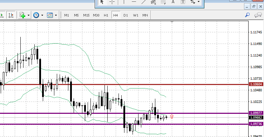The image size is (264, 137).
Task: Switch chart to M15 timeframe
Action: pyautogui.click(x=86, y=15)
